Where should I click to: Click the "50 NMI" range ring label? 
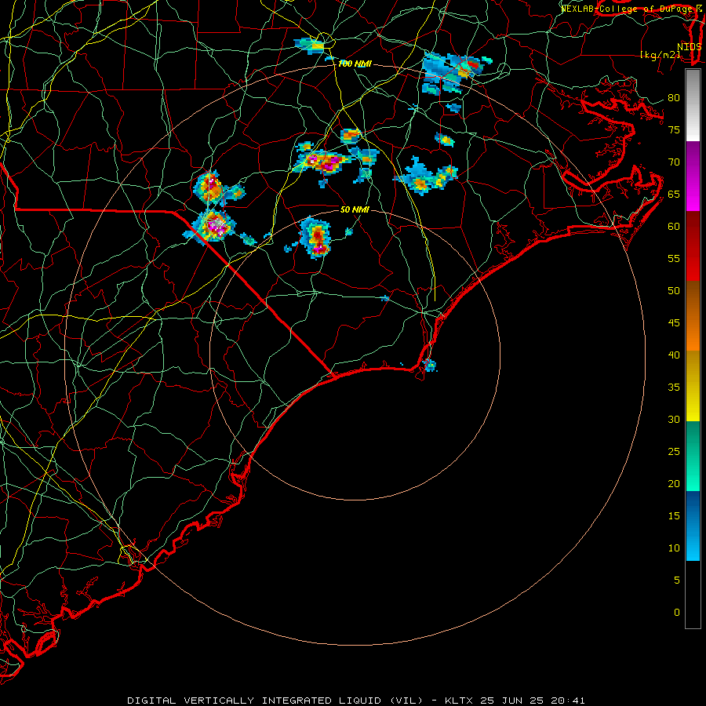[355, 209]
